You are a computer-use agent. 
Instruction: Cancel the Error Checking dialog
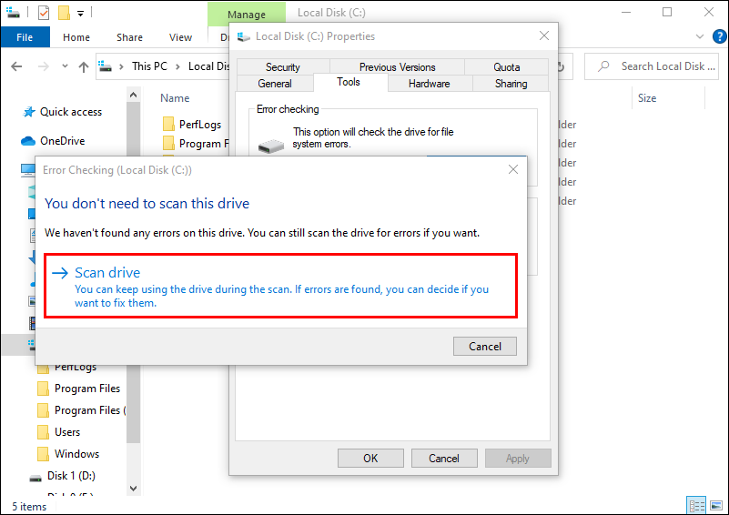(x=484, y=347)
